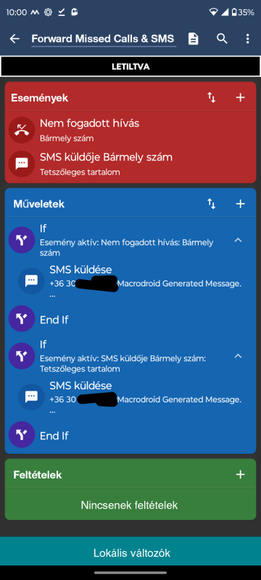Viewport: 261px width, 580px height.
Task: Edit the macro name field
Action: [x=104, y=39]
